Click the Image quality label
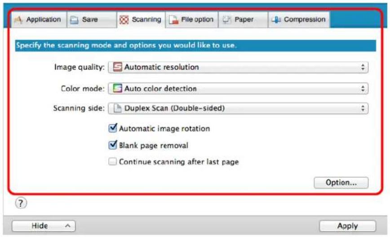The height and width of the screenshot is (237, 390). [80, 67]
